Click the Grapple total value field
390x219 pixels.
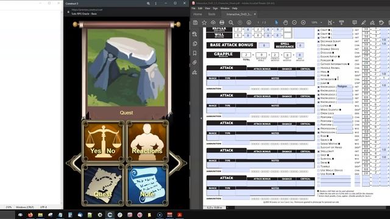click(x=246, y=55)
